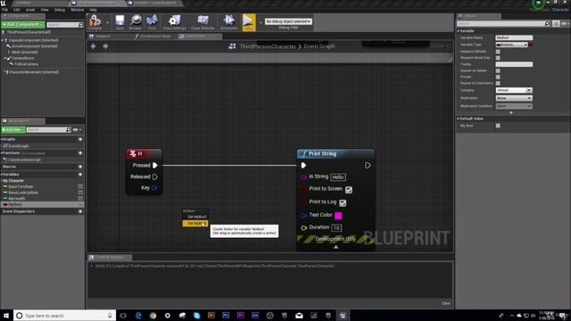
Task: Click the Details panel search magnifier icon
Action: 547,24
